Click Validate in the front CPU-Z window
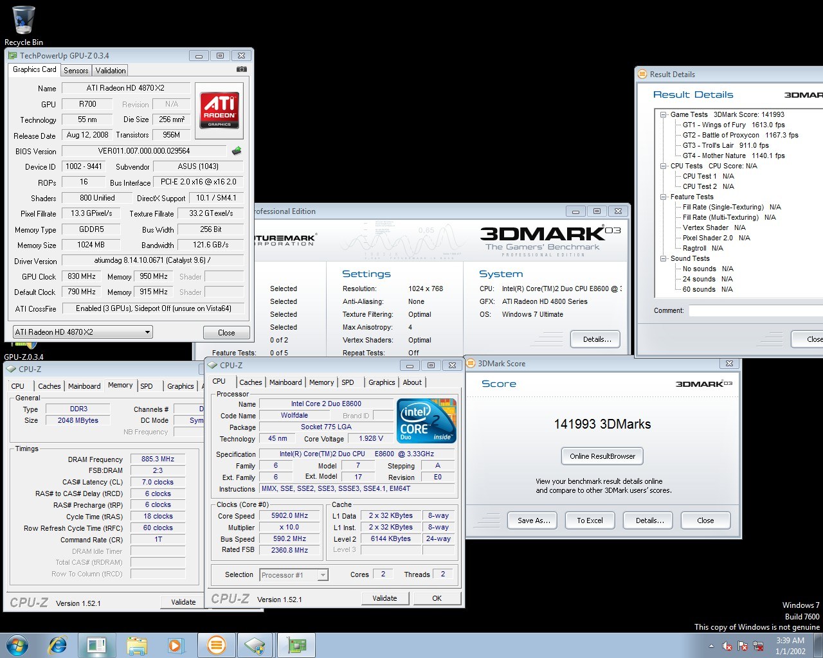 pos(384,598)
